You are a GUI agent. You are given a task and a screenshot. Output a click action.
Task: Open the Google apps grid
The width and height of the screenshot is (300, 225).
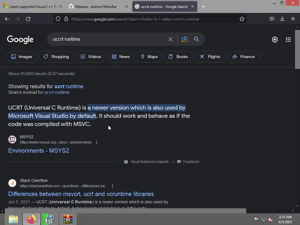click(x=288, y=40)
